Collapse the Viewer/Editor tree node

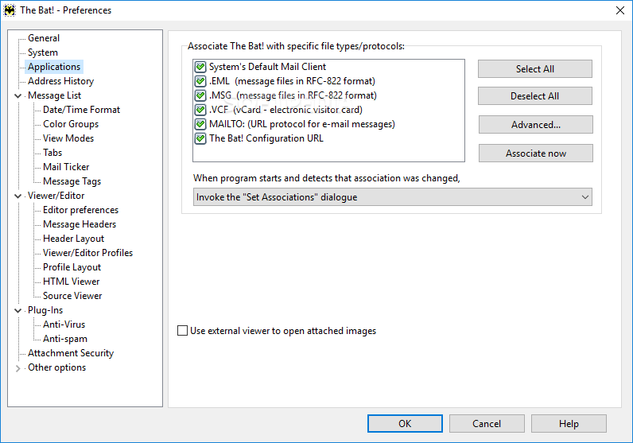coord(17,196)
